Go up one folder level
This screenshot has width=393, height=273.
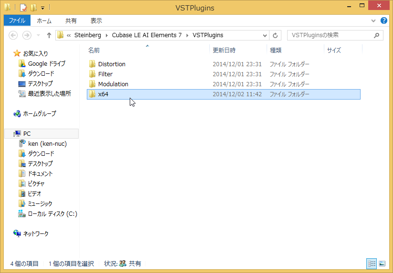pos(49,35)
